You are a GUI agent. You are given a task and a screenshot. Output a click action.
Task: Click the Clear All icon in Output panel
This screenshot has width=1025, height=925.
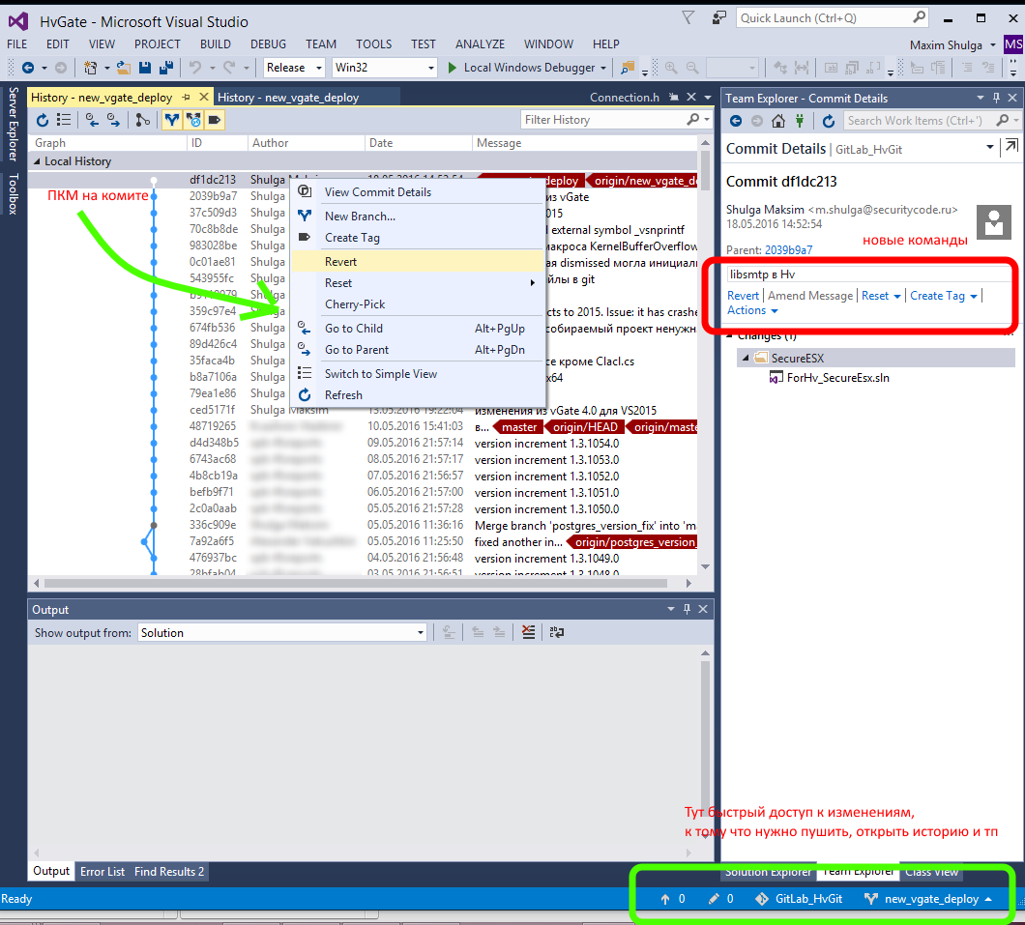[528, 632]
